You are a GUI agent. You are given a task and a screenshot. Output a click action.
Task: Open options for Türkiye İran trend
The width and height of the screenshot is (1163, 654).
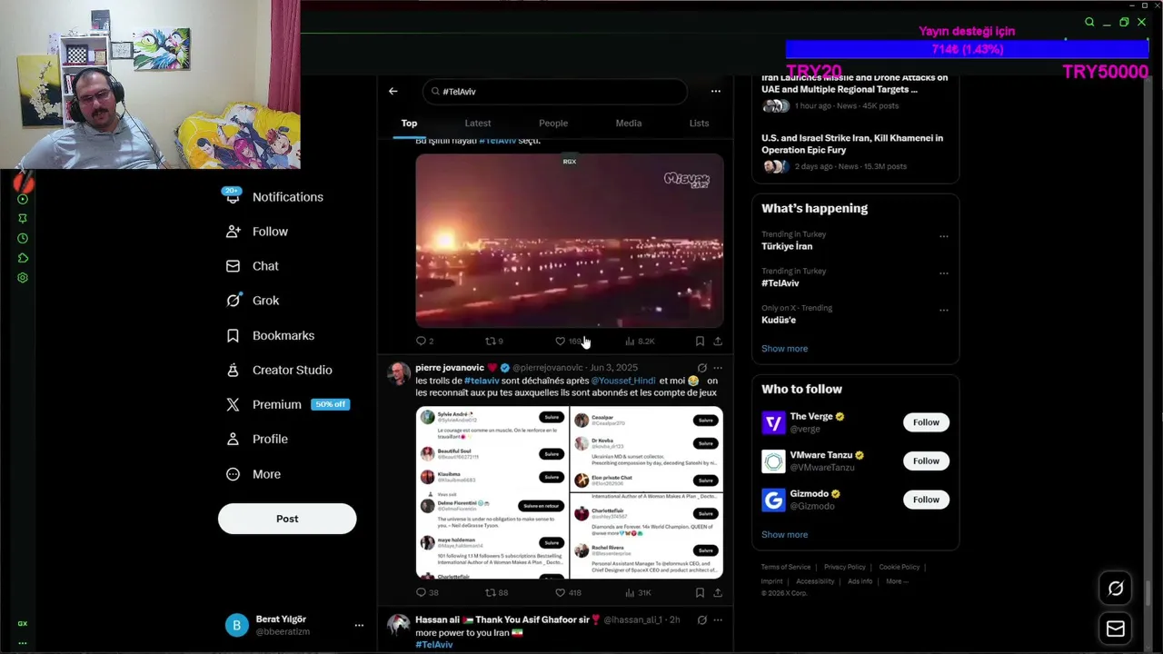[x=943, y=236]
